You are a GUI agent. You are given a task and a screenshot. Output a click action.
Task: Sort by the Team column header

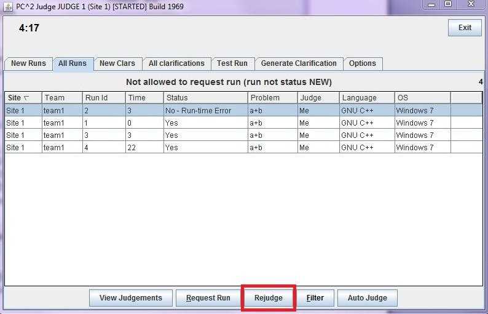click(62, 98)
